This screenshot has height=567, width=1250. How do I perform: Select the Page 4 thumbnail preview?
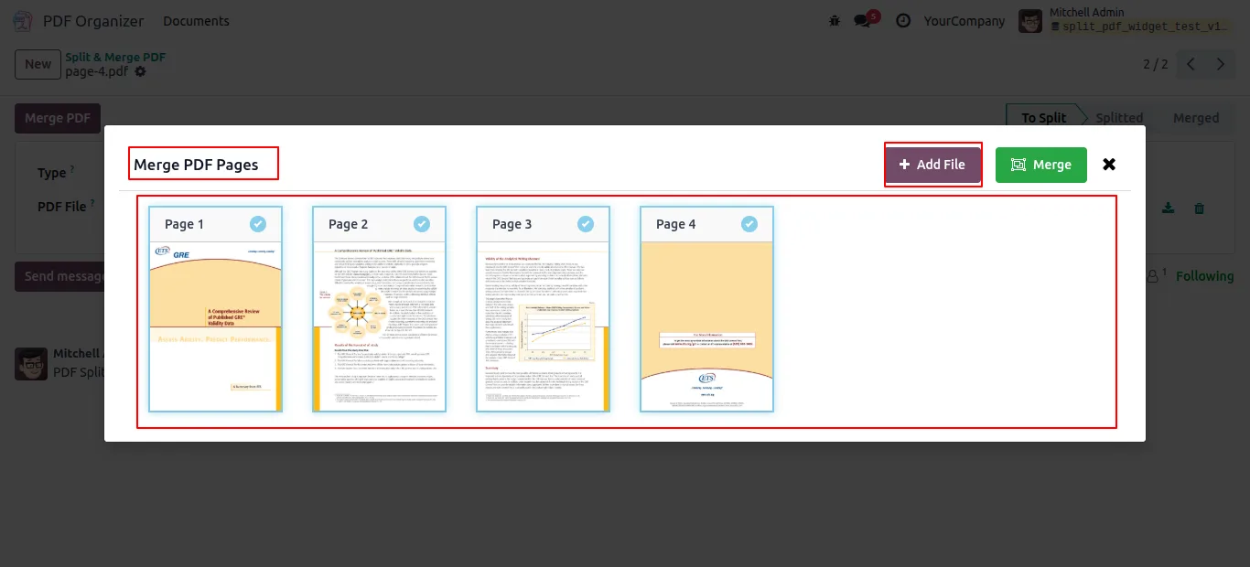point(706,326)
